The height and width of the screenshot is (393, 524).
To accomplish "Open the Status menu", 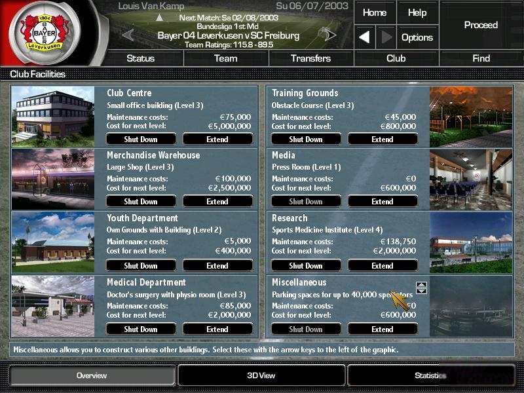I will pyautogui.click(x=141, y=58).
